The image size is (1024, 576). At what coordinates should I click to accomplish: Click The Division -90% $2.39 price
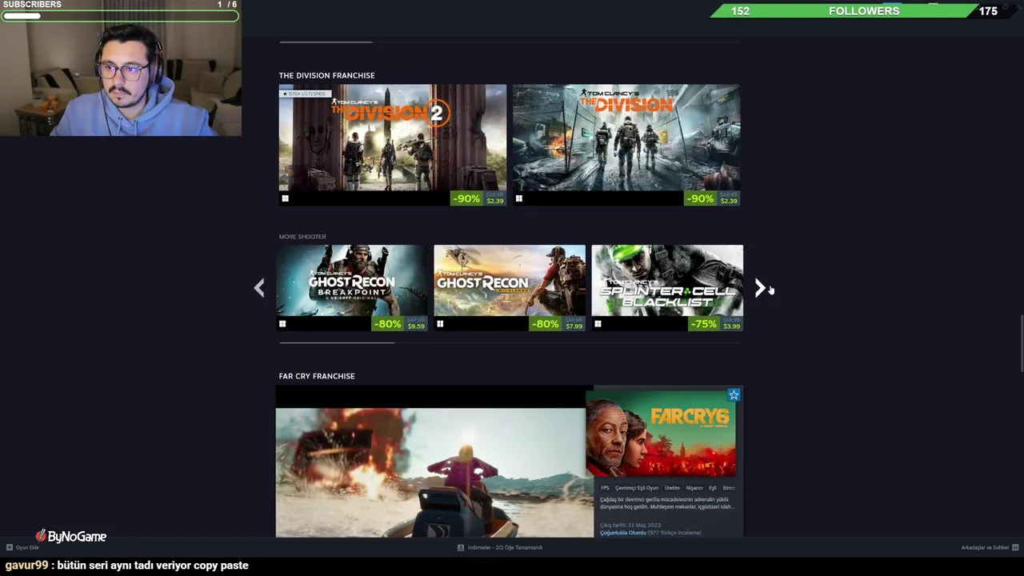click(712, 198)
